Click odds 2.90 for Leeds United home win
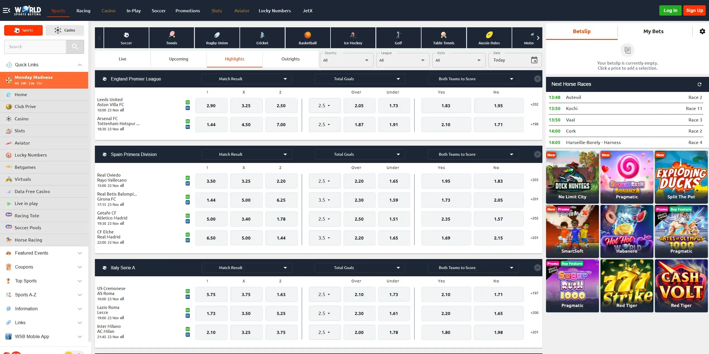This screenshot has height=354, width=709. (x=211, y=106)
